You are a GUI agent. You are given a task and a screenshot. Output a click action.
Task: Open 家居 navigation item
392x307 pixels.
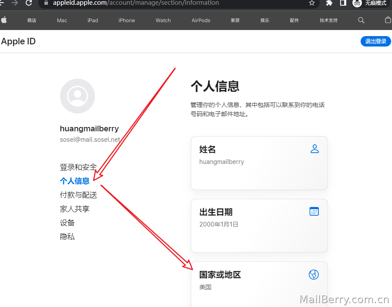[235, 20]
